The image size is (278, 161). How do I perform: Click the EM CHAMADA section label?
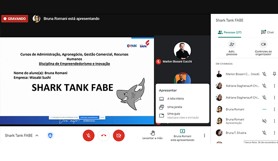click(x=224, y=64)
